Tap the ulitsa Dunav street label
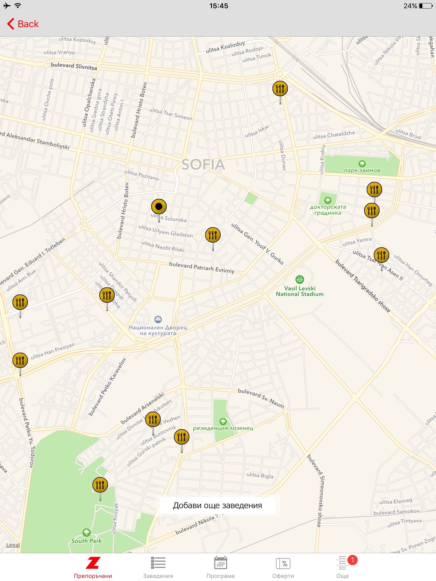 pos(282,155)
